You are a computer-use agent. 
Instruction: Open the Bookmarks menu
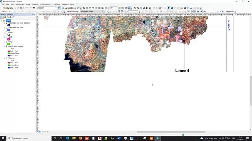click(x=20, y=5)
